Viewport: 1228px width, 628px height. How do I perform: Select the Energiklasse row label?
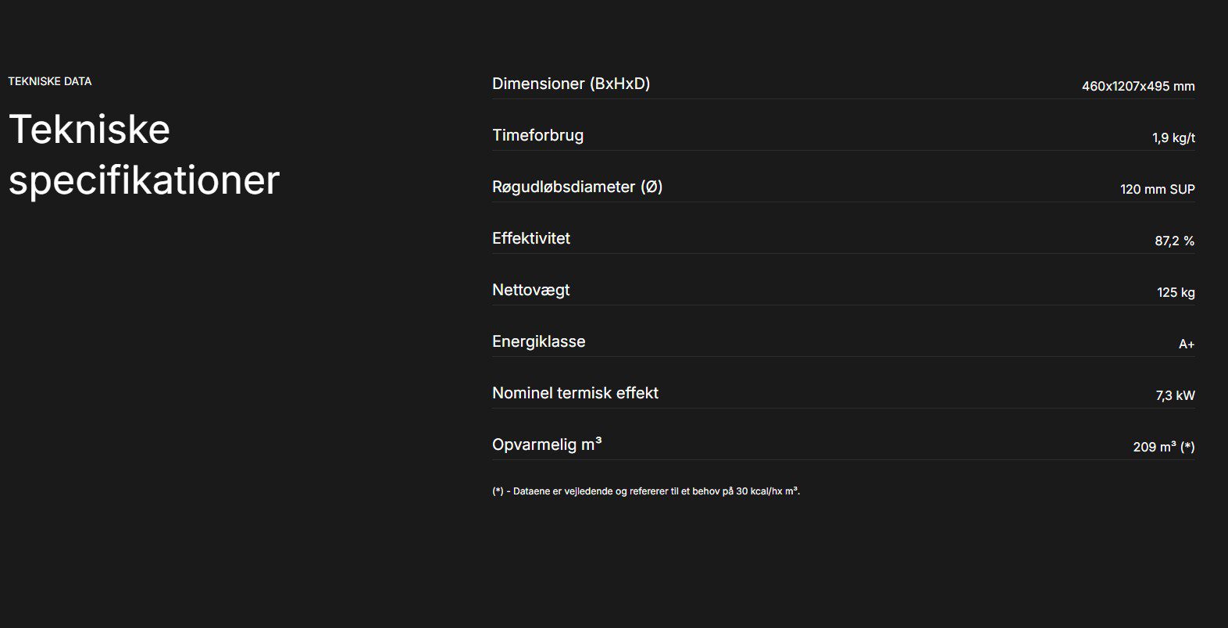(x=538, y=341)
